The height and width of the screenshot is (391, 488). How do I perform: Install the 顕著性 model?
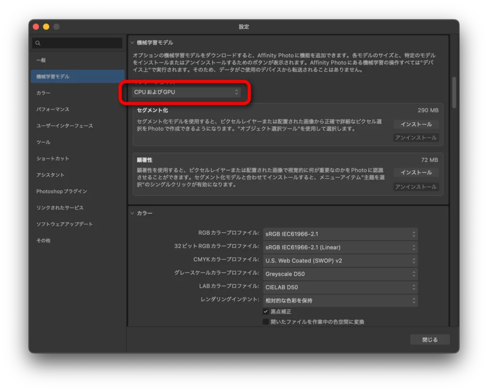(x=416, y=172)
